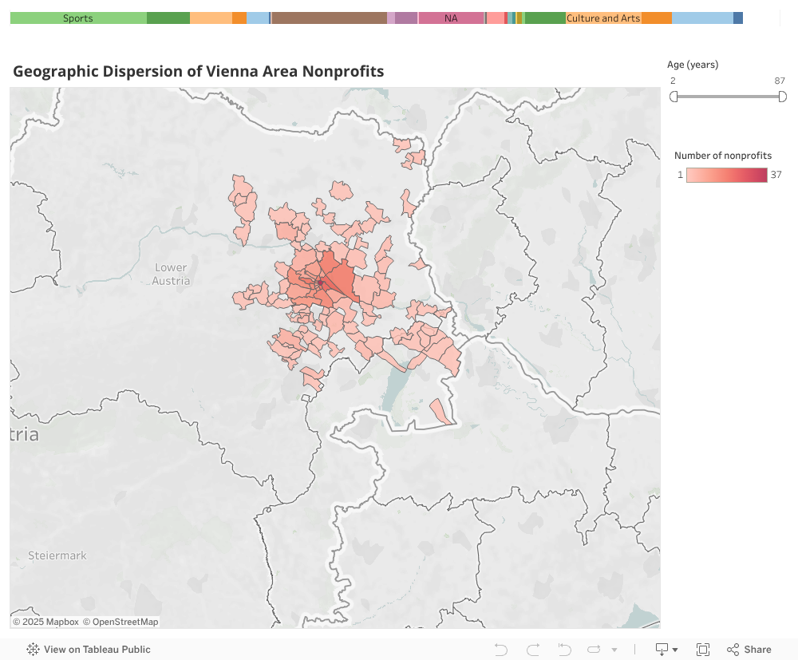Screen dimensions: 798x660
Task: Click the Revert icon in toolbar
Action: click(x=564, y=650)
